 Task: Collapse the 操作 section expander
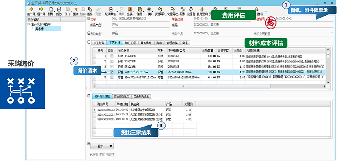pos(88,143)
